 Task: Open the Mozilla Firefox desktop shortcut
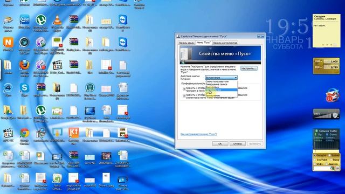pyautogui.click(x=24, y=65)
